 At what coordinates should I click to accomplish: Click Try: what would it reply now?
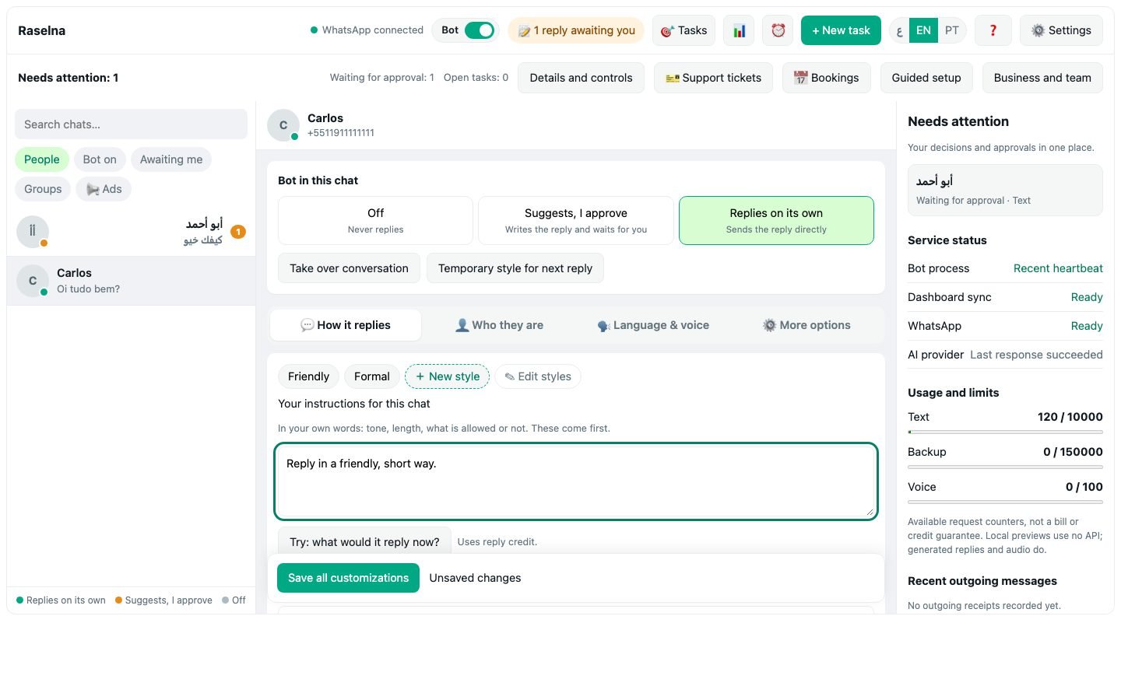point(364,541)
